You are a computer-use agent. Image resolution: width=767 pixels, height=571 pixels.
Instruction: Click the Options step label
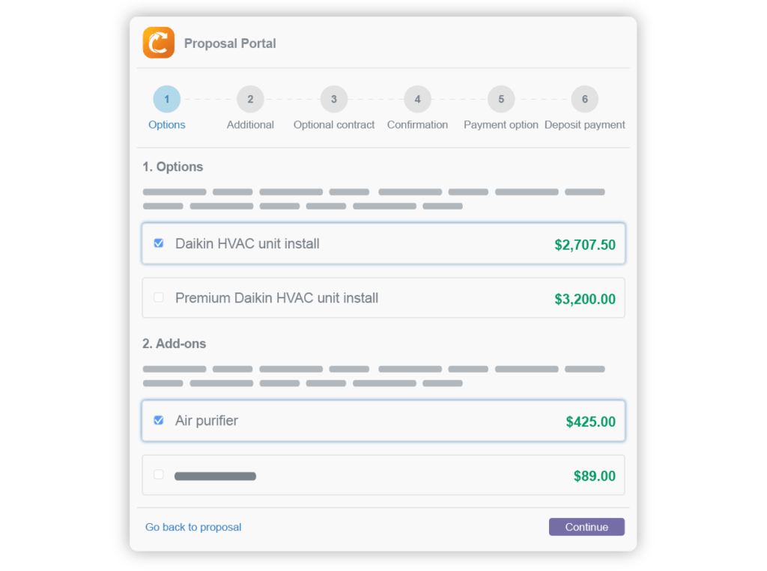pos(167,125)
